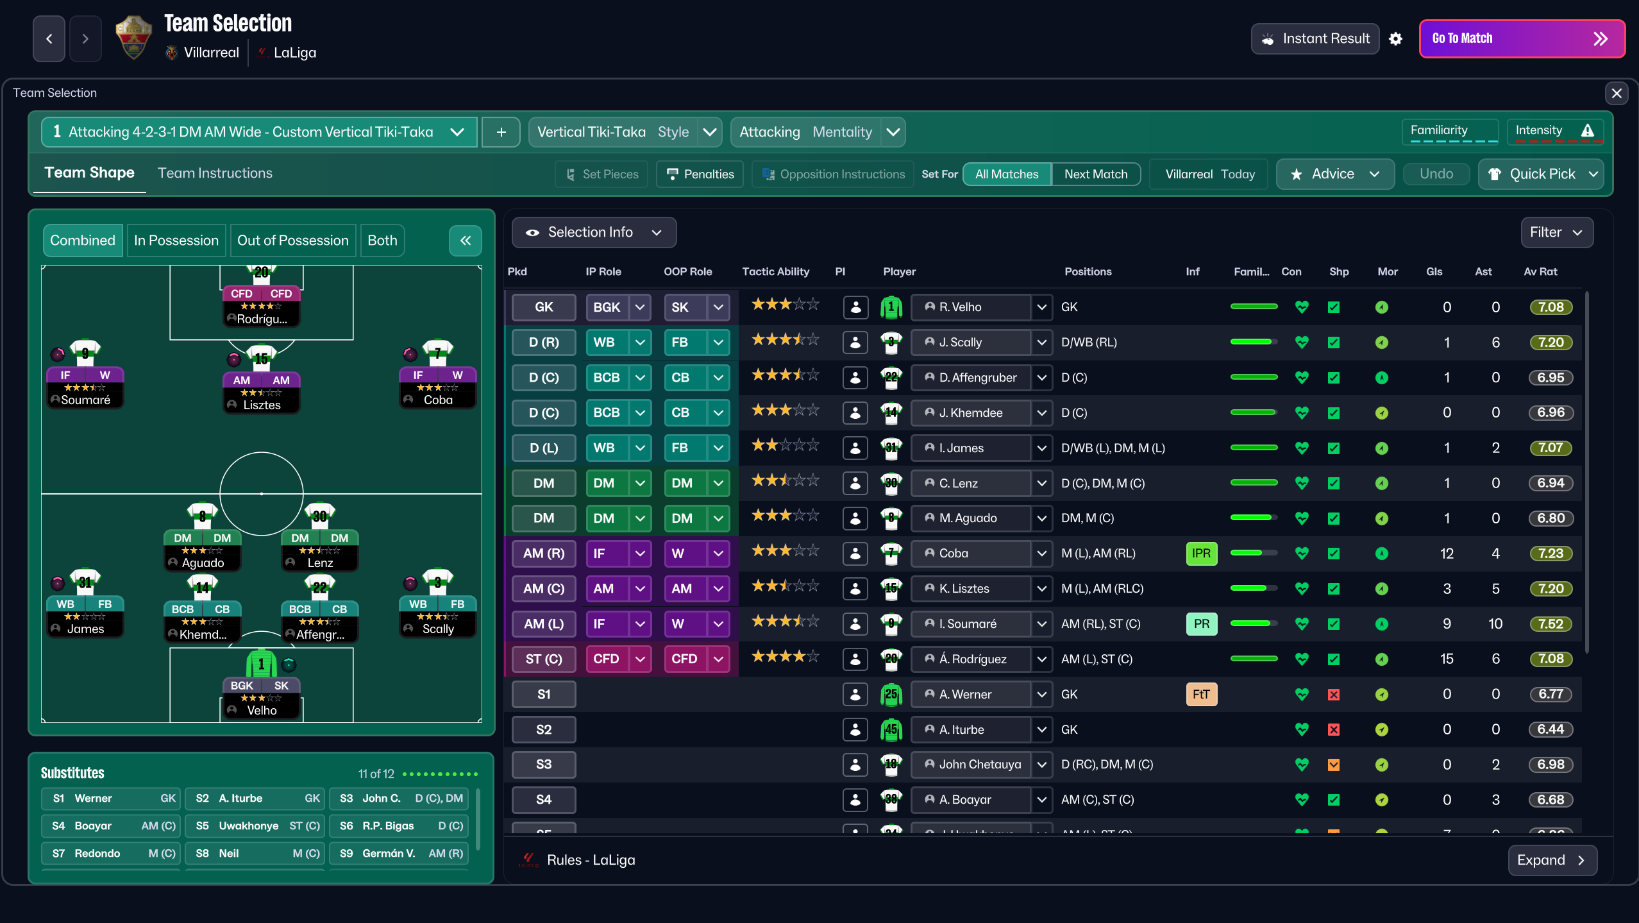The width and height of the screenshot is (1639, 923).
Task: Click the Villarreal club crest icon
Action: coord(171,53)
